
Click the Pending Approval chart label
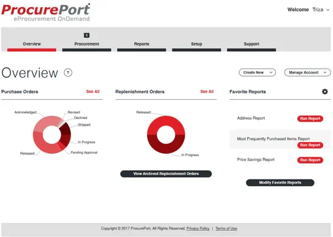click(x=84, y=152)
